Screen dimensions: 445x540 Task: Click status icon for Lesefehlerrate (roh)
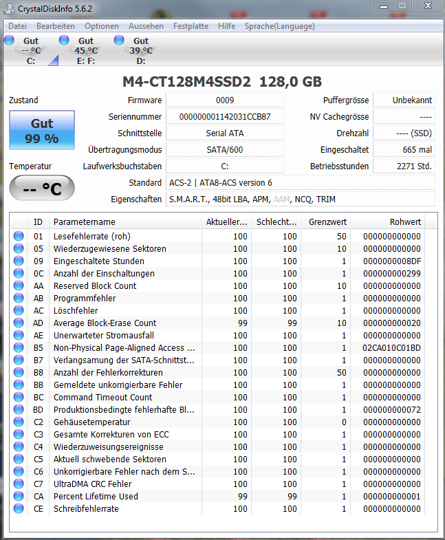pyautogui.click(x=19, y=236)
